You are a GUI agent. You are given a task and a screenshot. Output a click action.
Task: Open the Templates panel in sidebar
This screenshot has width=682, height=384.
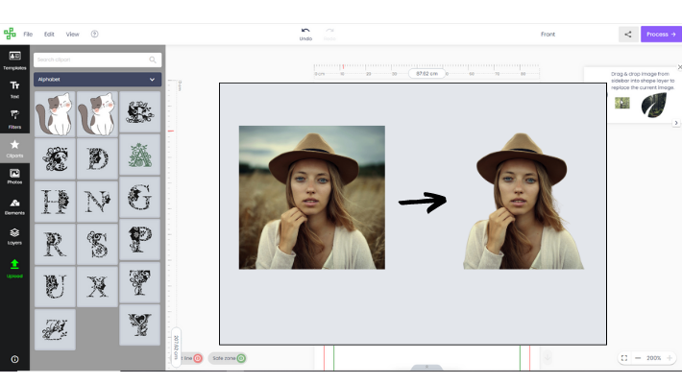(x=14, y=60)
